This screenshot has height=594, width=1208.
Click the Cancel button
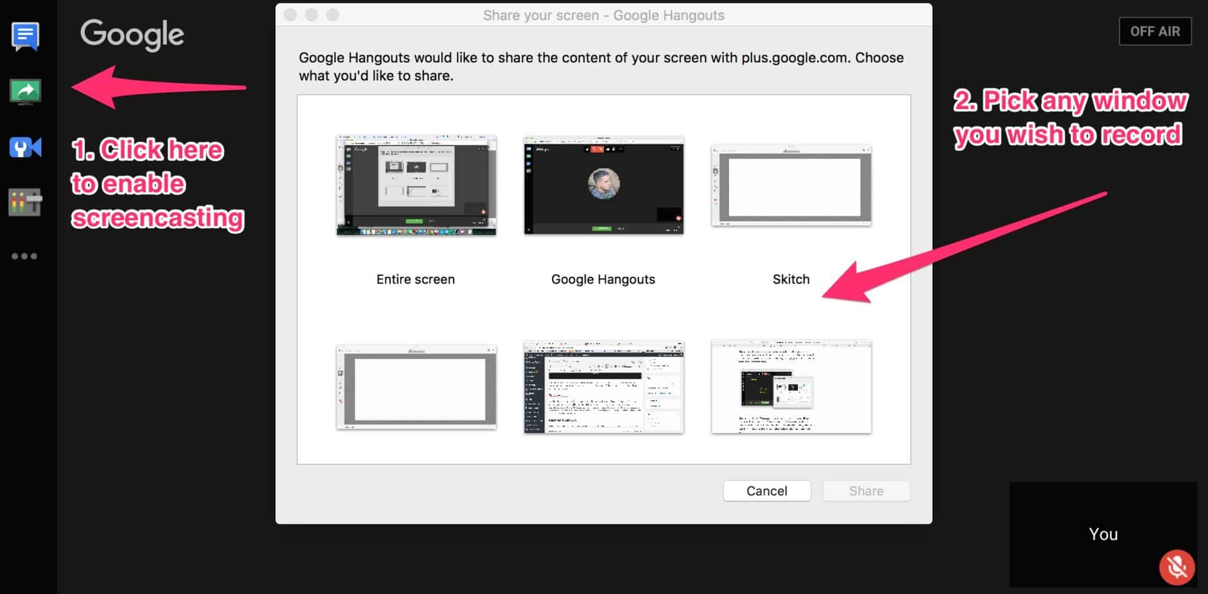[x=767, y=491]
